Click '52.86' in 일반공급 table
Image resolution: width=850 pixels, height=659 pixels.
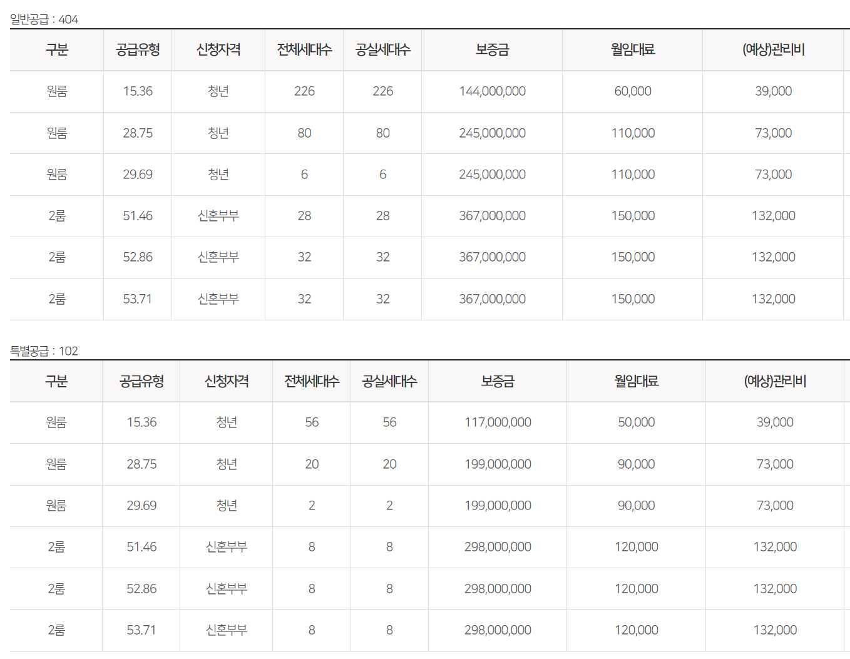click(138, 257)
